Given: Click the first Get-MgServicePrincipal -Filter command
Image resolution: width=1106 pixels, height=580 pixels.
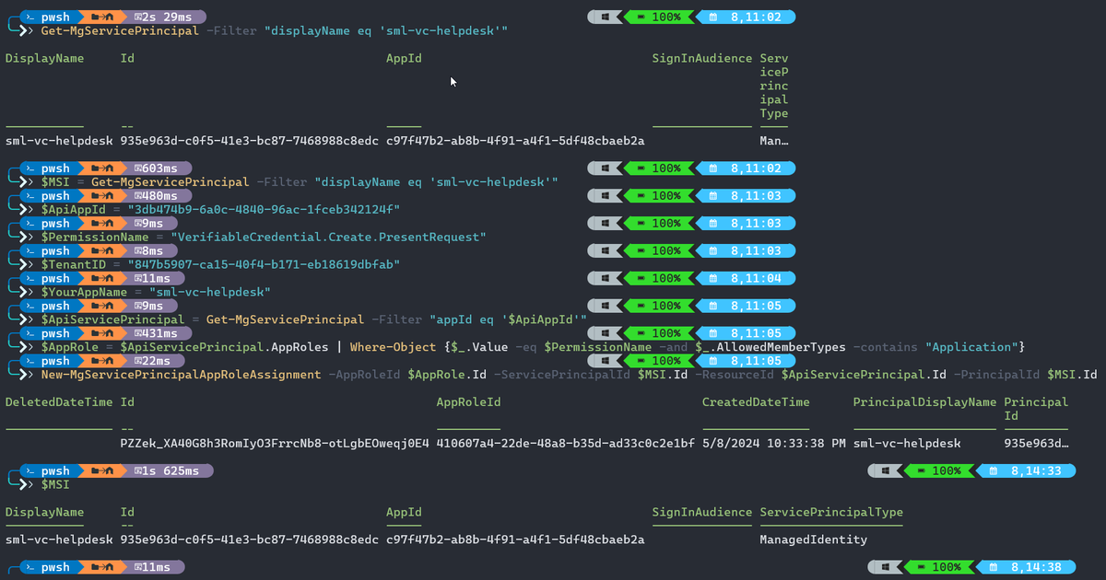Looking at the screenshot, I should pos(275,31).
